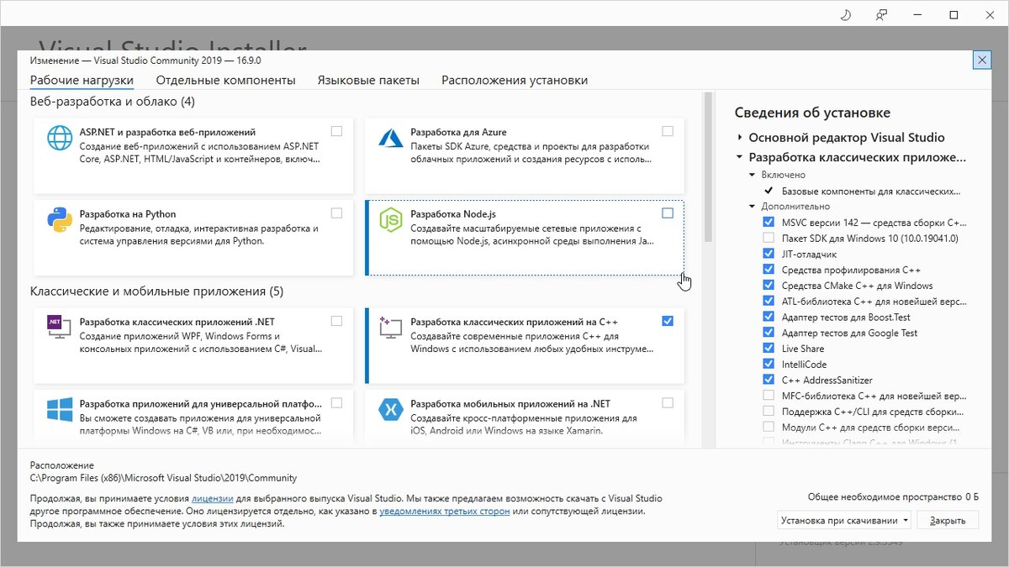Click the Базовые компоненты included item
1009x567 pixels.
click(871, 191)
